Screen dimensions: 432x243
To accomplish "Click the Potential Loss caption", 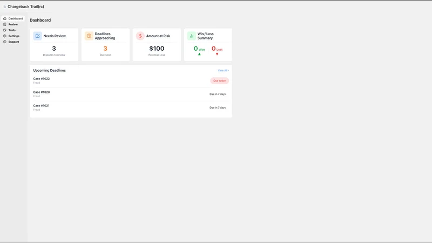I will click(x=157, y=55).
